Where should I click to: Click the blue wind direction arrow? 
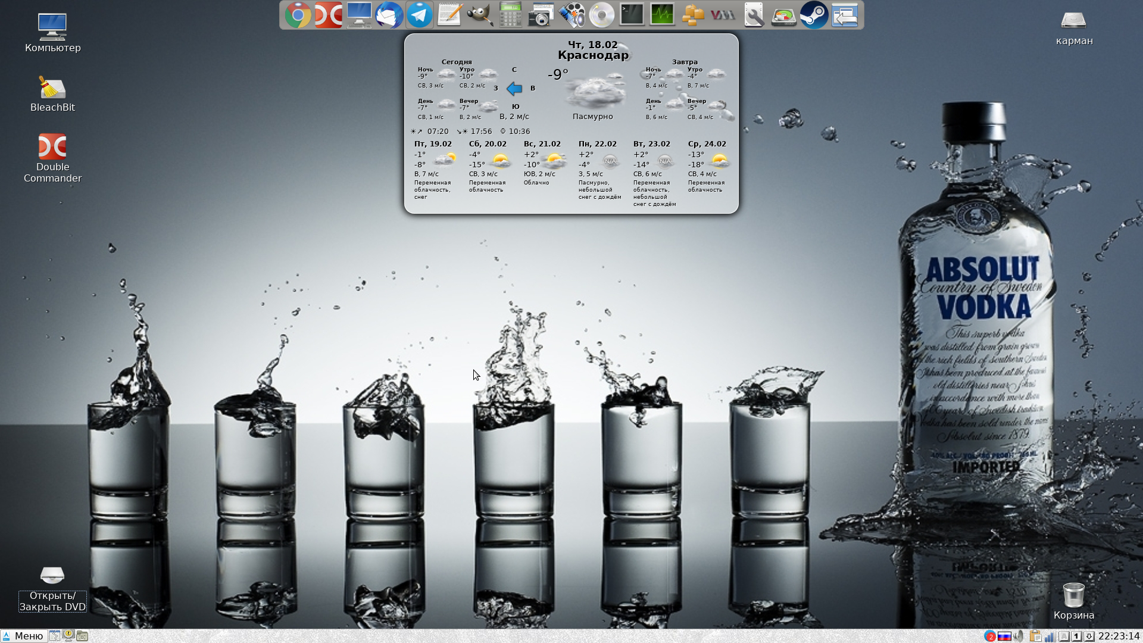(x=514, y=89)
